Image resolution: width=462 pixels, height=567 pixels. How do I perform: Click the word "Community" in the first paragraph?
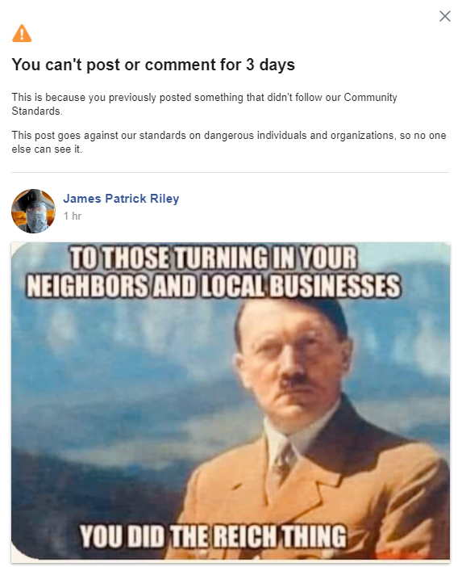(x=370, y=97)
